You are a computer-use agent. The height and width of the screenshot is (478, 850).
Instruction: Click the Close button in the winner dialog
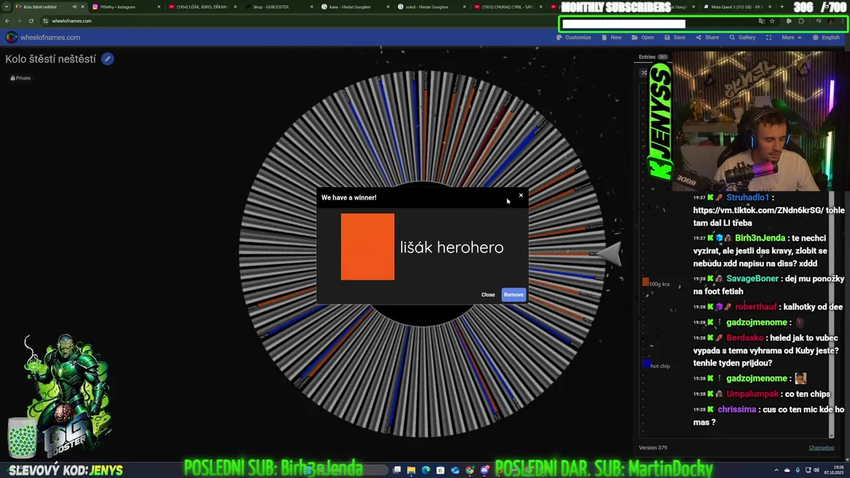(488, 295)
